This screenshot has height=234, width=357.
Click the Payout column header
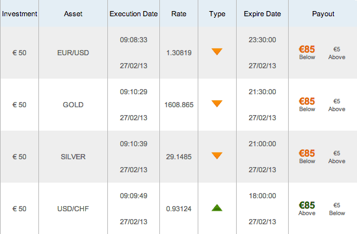(x=323, y=14)
